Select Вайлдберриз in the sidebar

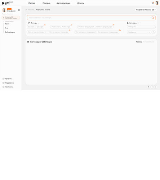pos(10,32)
